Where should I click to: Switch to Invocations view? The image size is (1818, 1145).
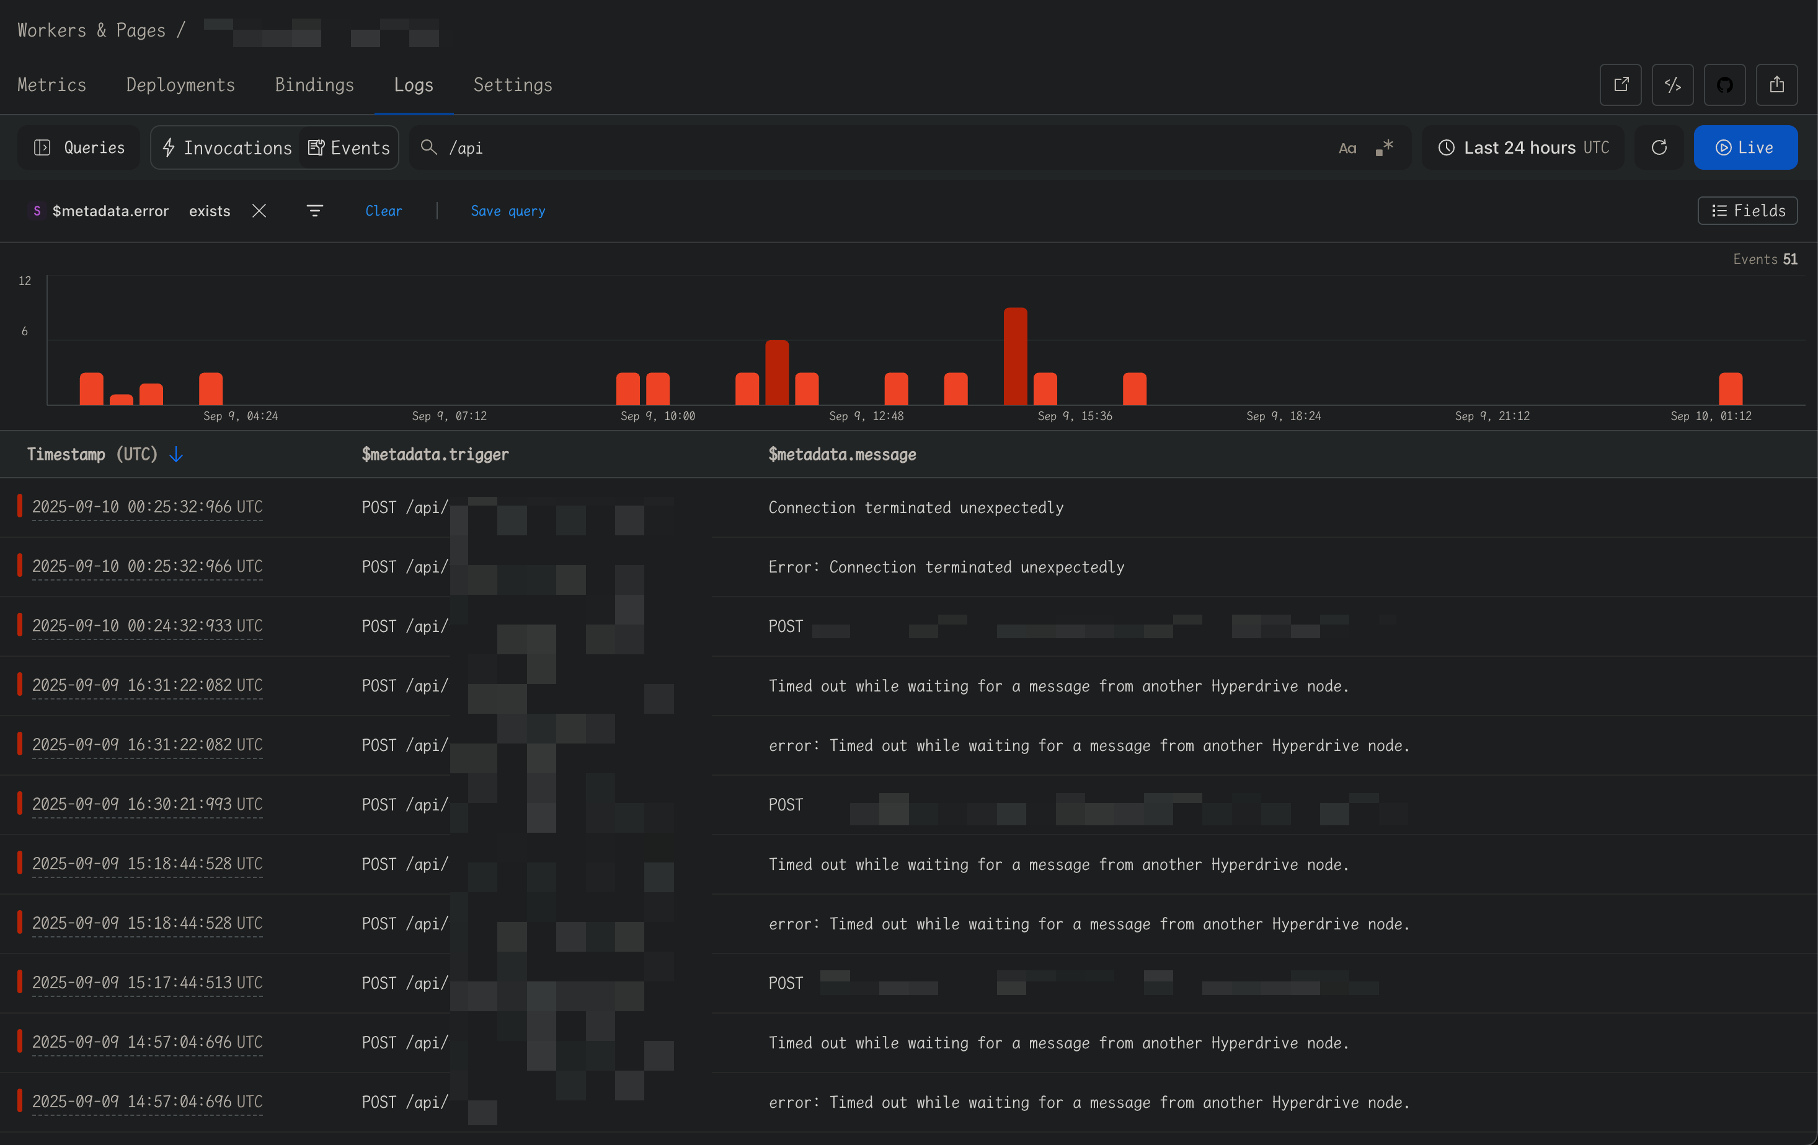[226, 148]
